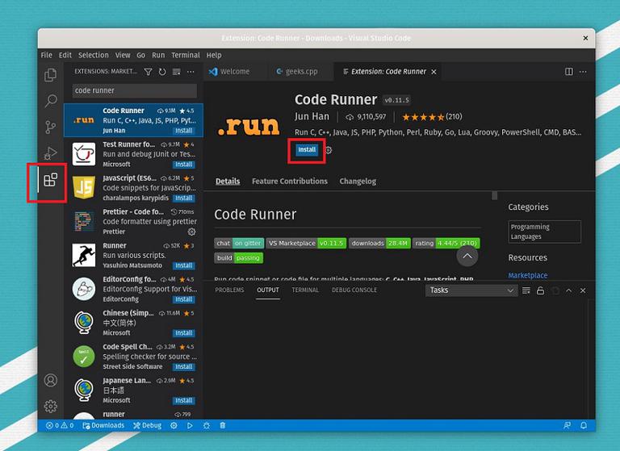Open the Run menu
This screenshot has width=620, height=451.
click(158, 55)
